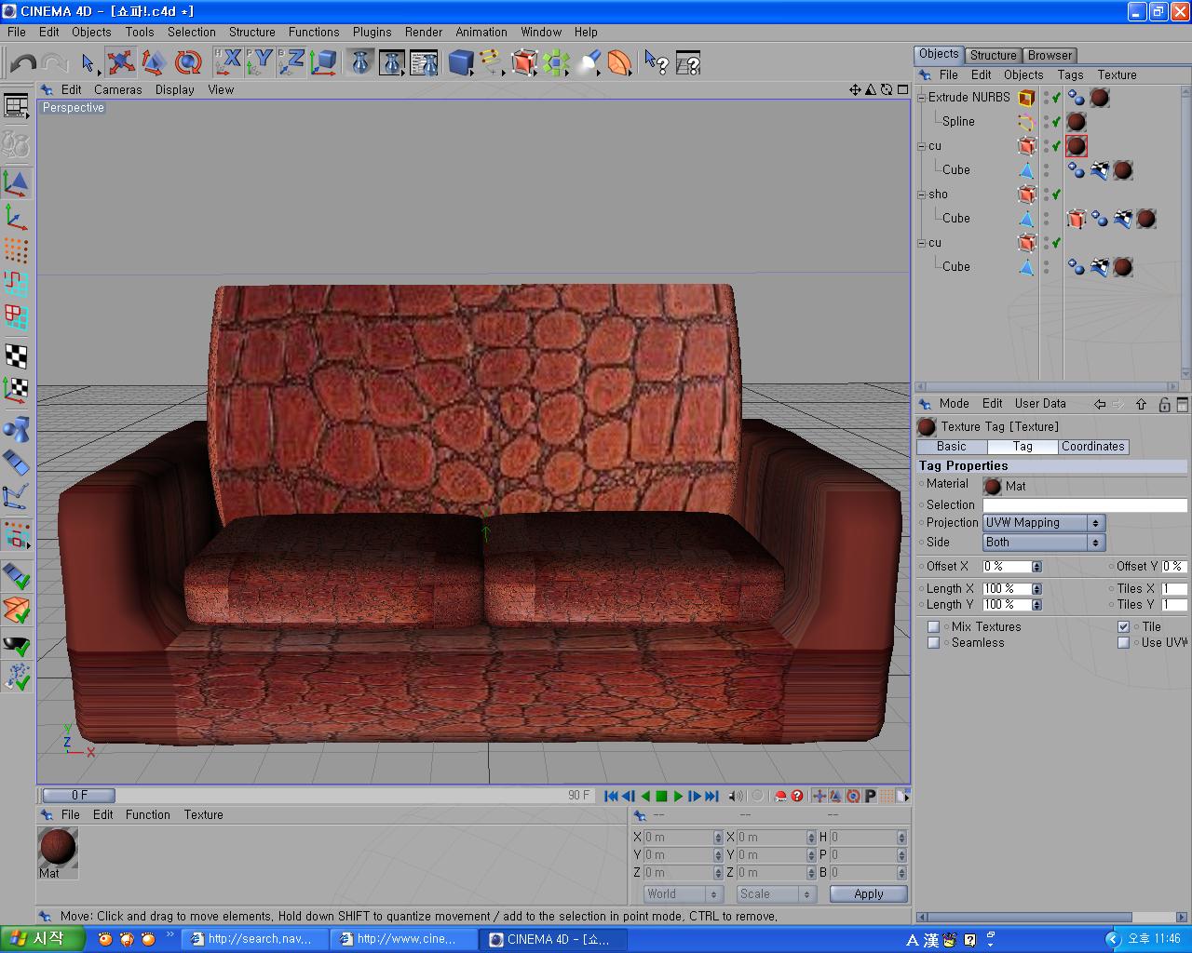Click the Apply button
1192x953 pixels.
868,894
